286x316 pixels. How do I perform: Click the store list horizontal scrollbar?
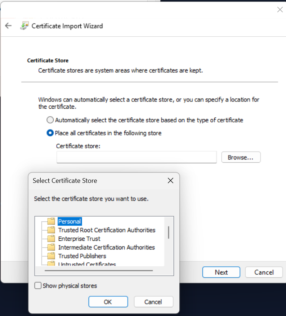coord(99,271)
